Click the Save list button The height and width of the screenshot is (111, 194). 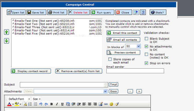point(36,12)
